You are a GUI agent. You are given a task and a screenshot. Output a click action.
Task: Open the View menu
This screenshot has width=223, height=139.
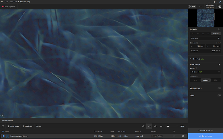click(x=12, y=2)
